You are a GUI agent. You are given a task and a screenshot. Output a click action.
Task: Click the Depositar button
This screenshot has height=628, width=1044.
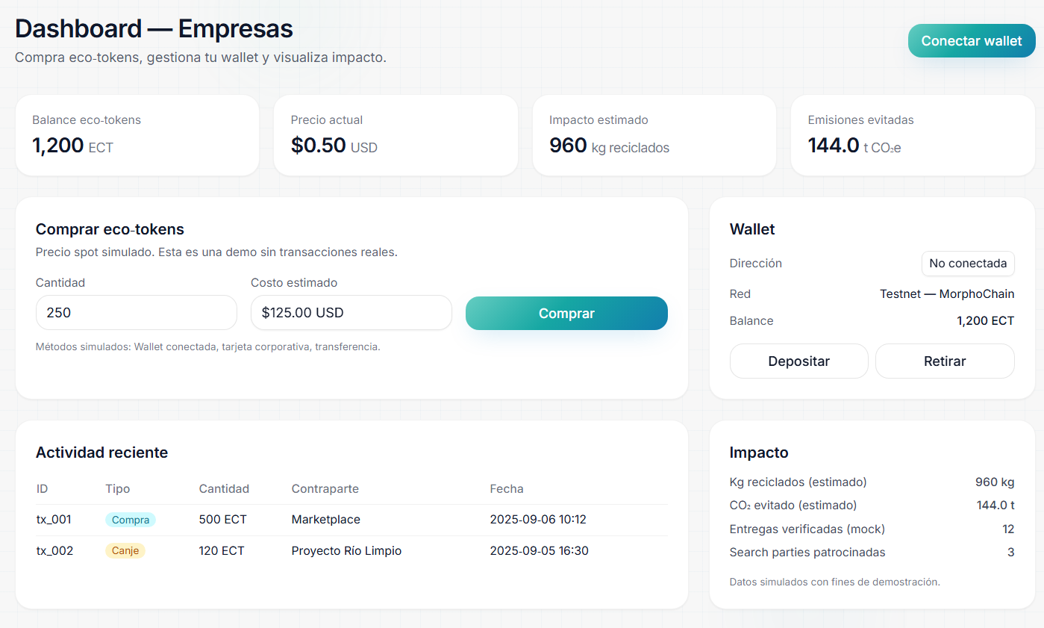click(x=798, y=361)
